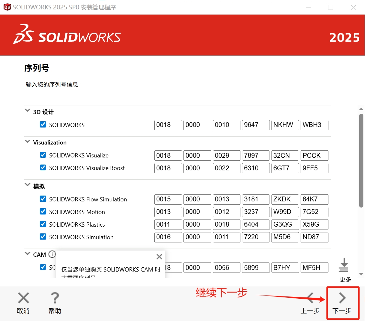Screen dimensions: 365x321
Task: Click SOLIDWORKS serial field WBH3
Action: pos(315,125)
